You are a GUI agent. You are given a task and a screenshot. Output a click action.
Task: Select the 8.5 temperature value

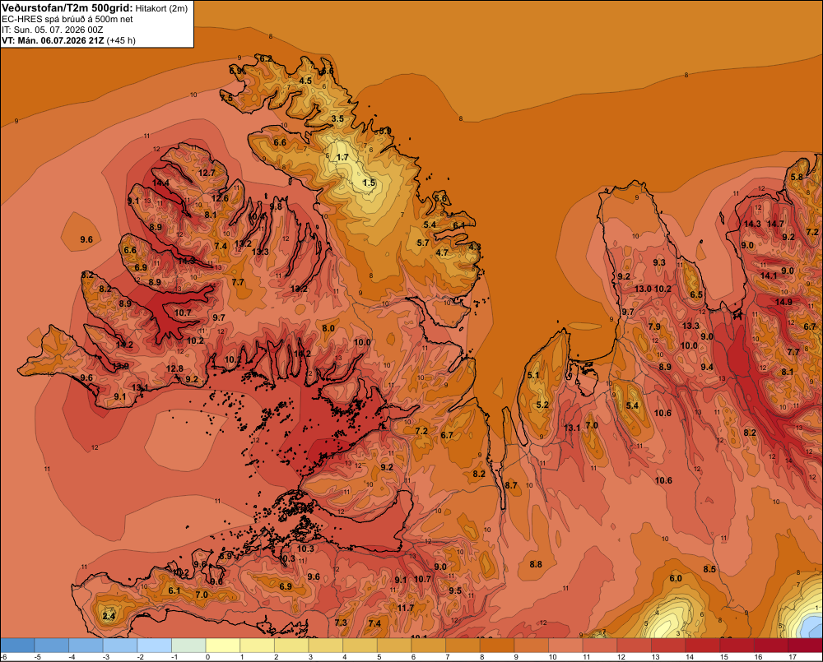point(709,570)
